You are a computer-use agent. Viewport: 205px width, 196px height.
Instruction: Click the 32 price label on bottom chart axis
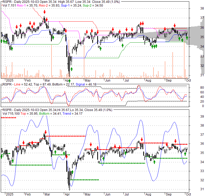click(x=202, y=180)
